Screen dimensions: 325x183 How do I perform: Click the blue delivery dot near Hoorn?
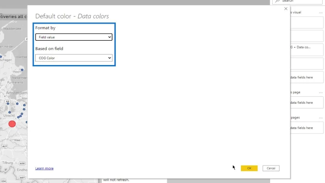coord(22,70)
